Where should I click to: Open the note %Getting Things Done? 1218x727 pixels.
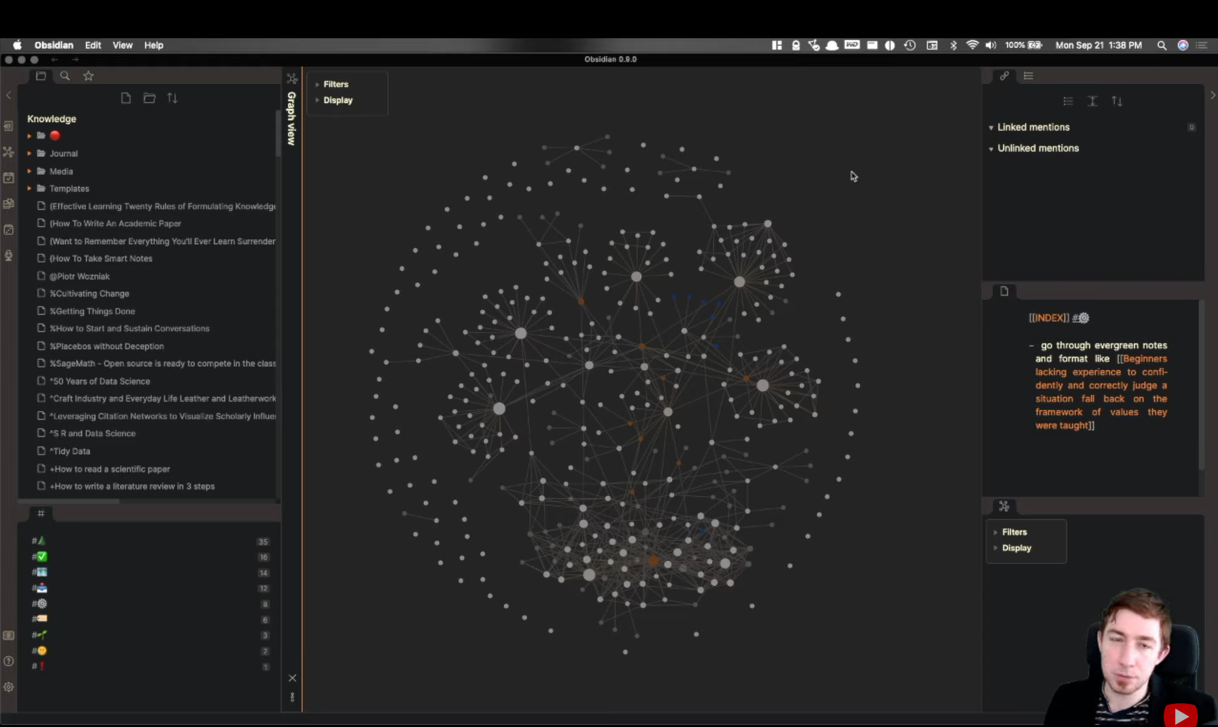coord(93,311)
